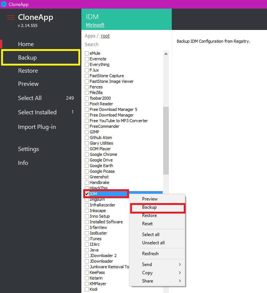
Task: Select IrfanView entry
Action: [98, 227]
